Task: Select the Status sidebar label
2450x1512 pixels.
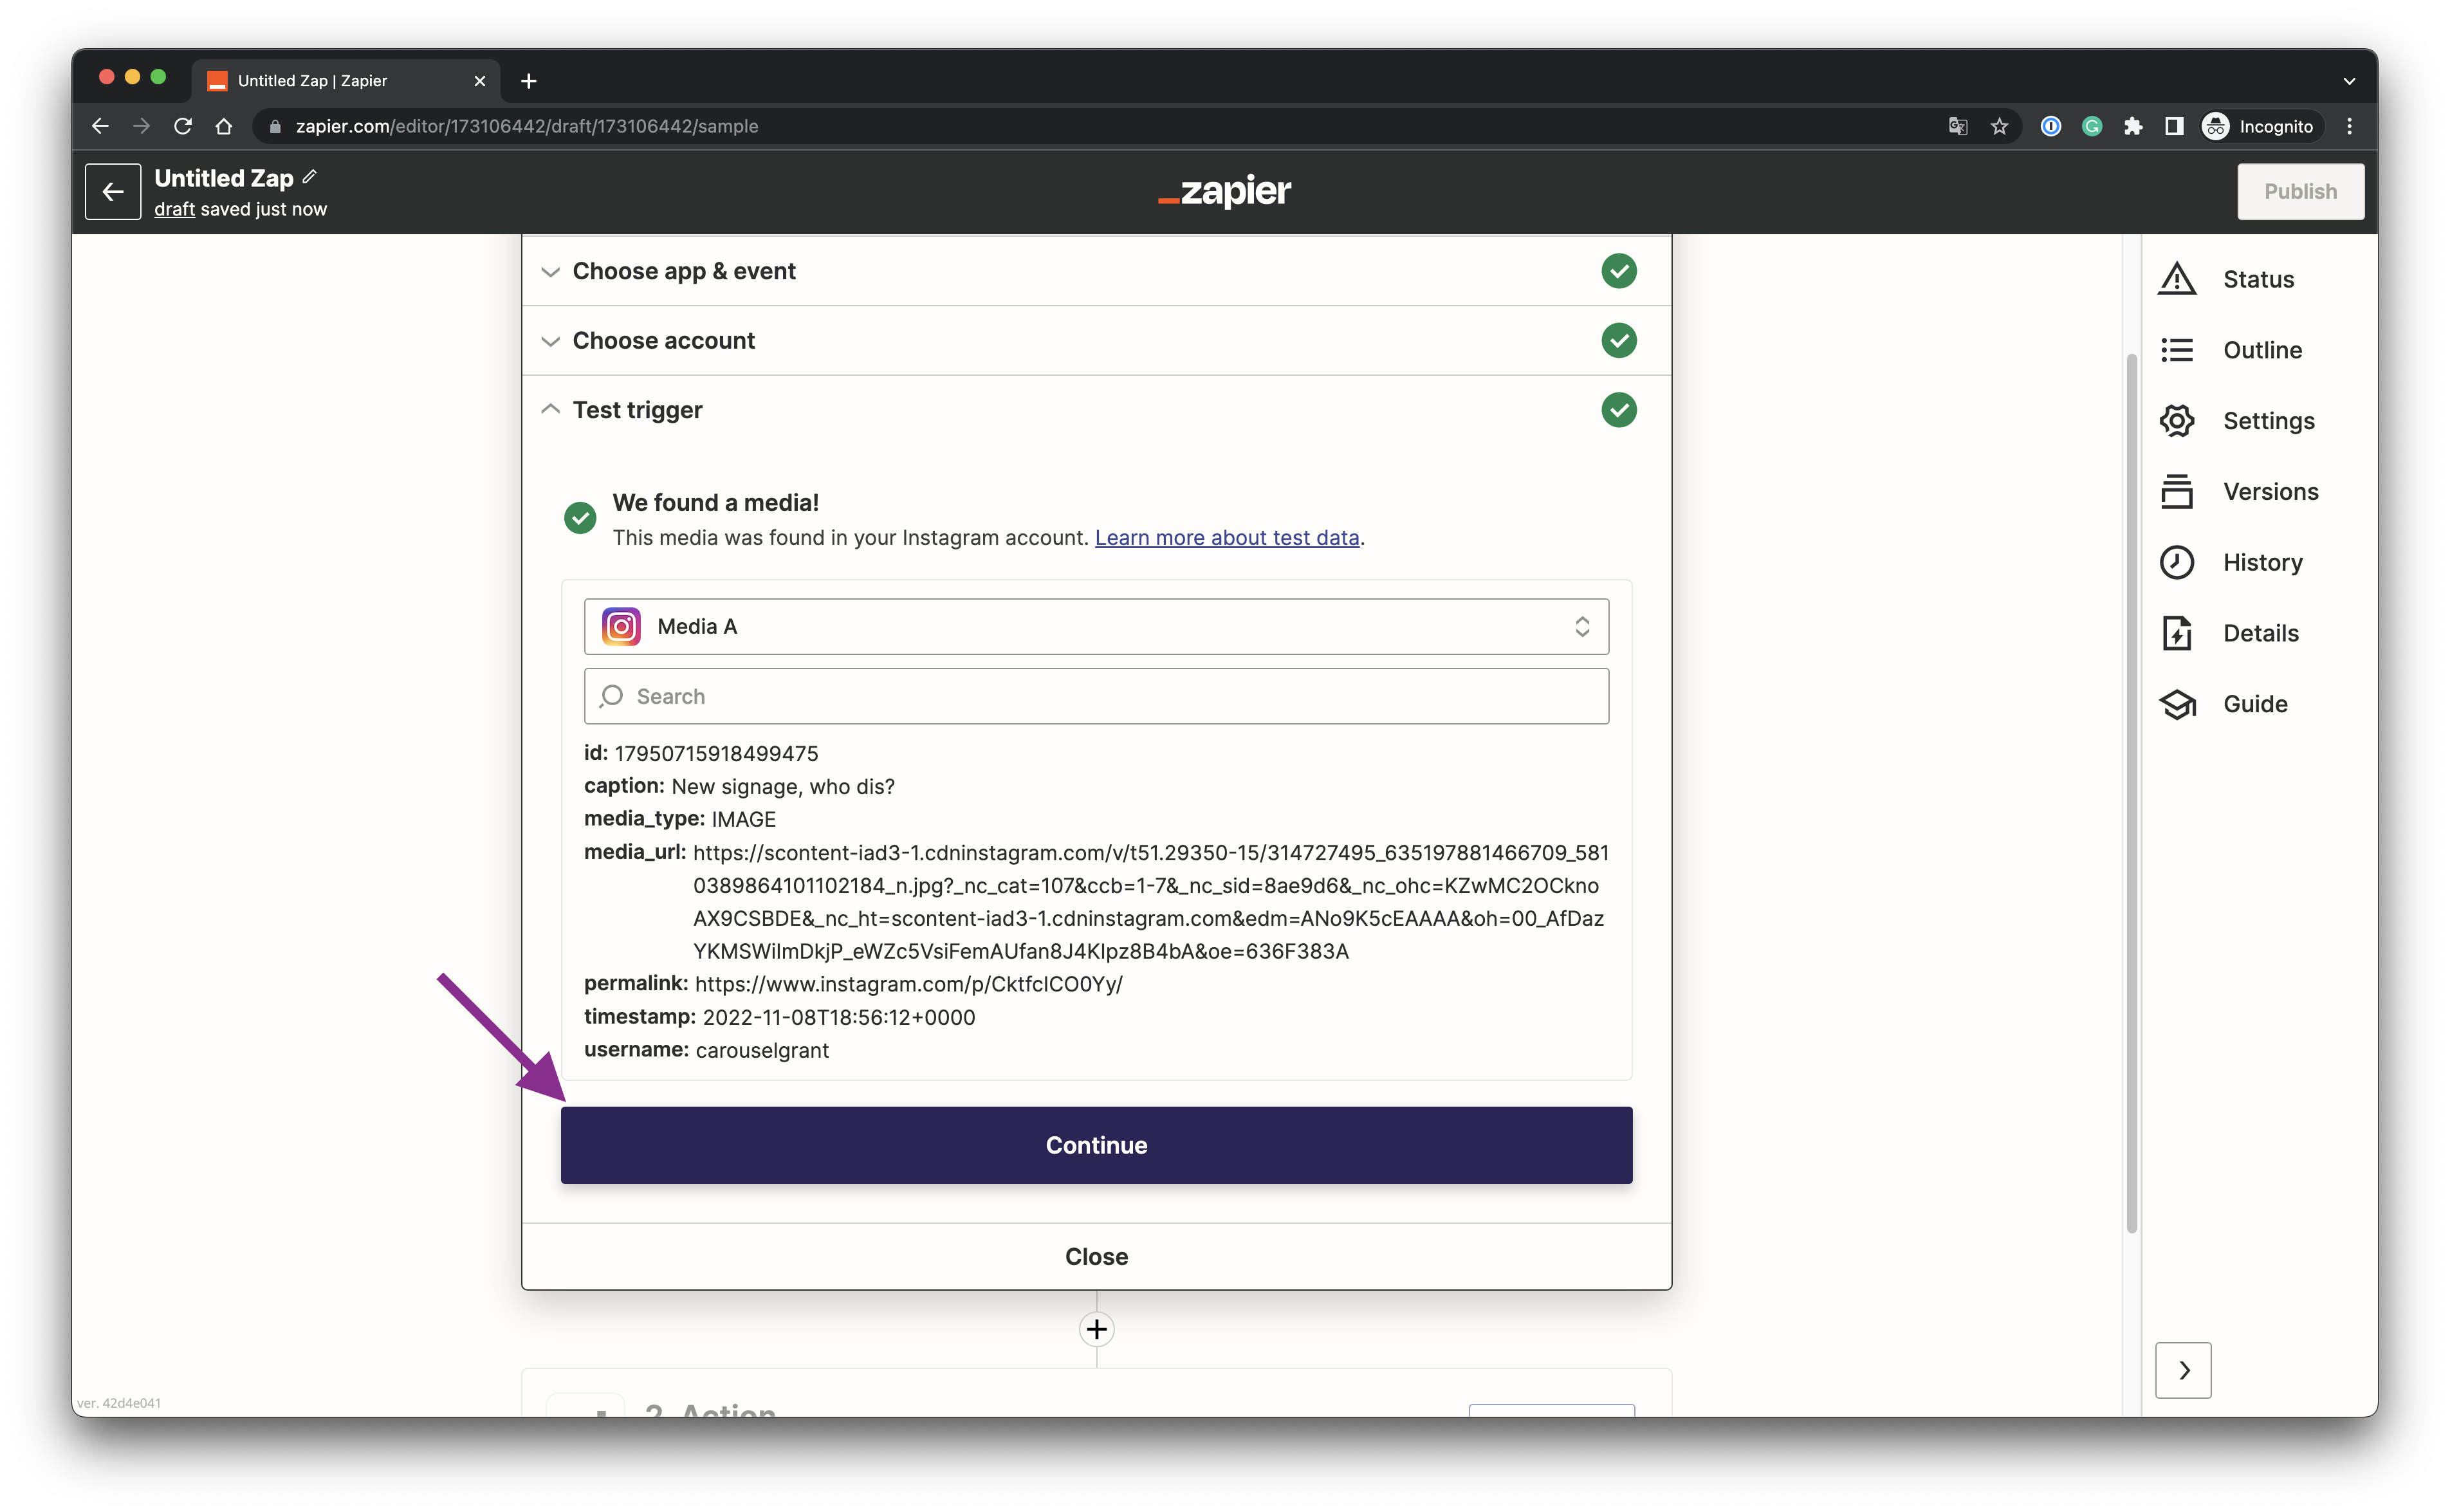Action: click(2258, 279)
